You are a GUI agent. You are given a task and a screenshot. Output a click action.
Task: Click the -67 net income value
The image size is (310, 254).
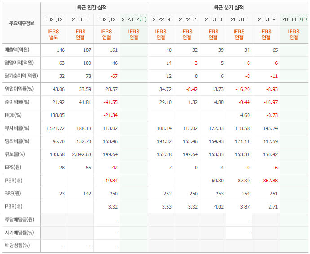click(114, 76)
